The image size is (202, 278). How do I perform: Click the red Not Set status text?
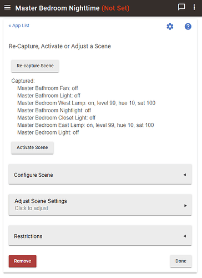(x=115, y=8)
